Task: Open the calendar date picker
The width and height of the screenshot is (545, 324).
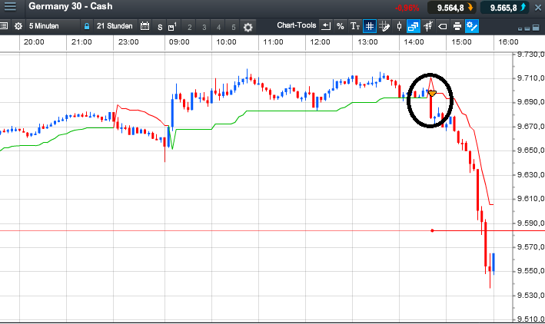Action: pos(145,26)
